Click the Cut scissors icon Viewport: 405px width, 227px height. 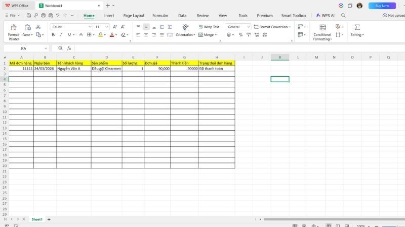click(x=38, y=27)
